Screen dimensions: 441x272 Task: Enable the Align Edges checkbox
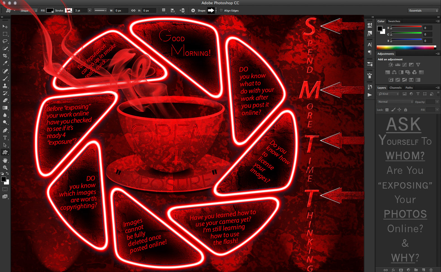tap(221, 10)
